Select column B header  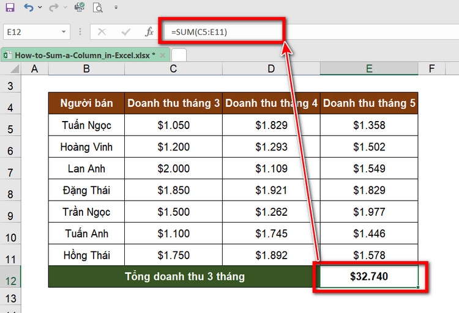pos(86,69)
